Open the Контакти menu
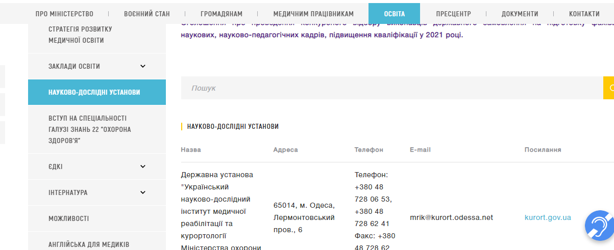Image resolution: width=614 pixels, height=250 pixels. tap(584, 14)
